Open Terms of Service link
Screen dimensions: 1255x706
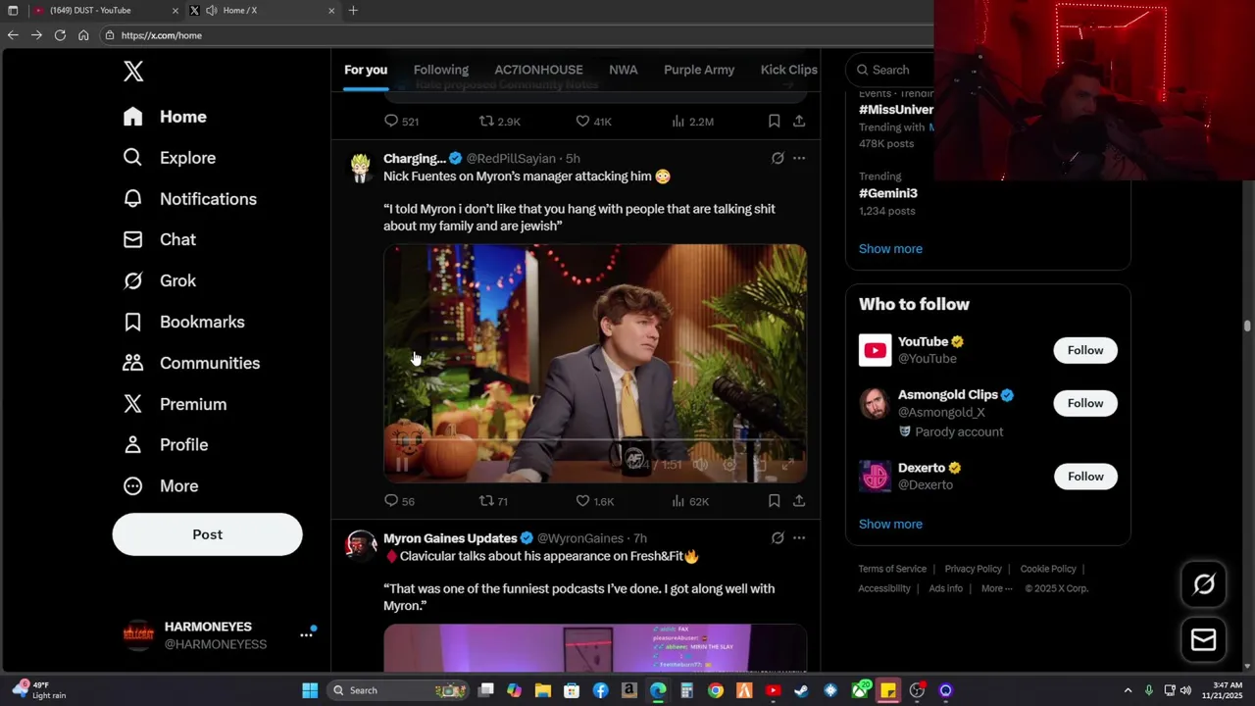click(x=892, y=569)
